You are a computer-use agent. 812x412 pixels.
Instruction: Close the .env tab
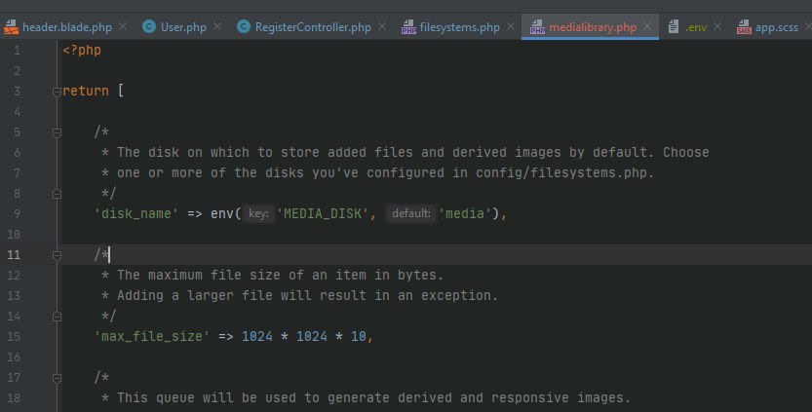(x=717, y=26)
